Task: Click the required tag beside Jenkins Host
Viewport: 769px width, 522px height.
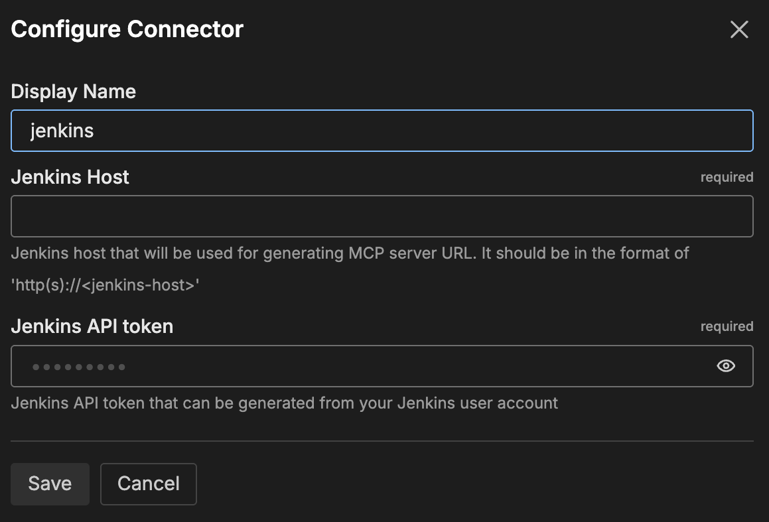Action: (727, 177)
